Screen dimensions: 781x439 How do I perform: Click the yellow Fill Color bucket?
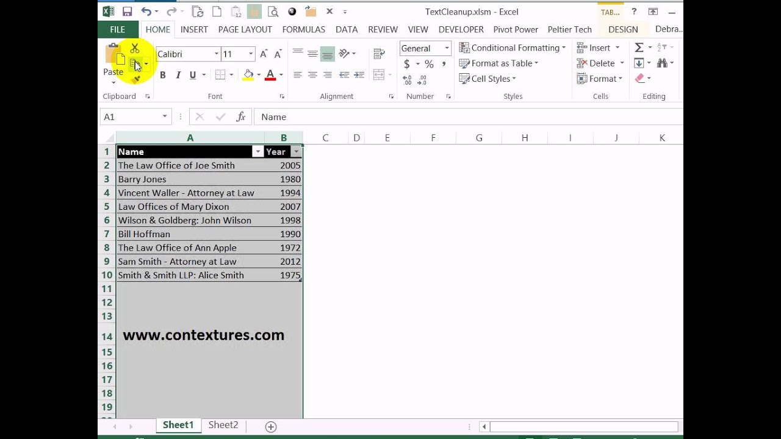(248, 75)
